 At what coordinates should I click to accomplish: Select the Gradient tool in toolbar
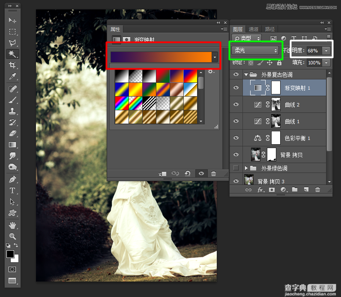[12, 145]
